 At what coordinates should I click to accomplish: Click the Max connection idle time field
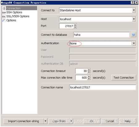pyautogui.click(x=81, y=77)
